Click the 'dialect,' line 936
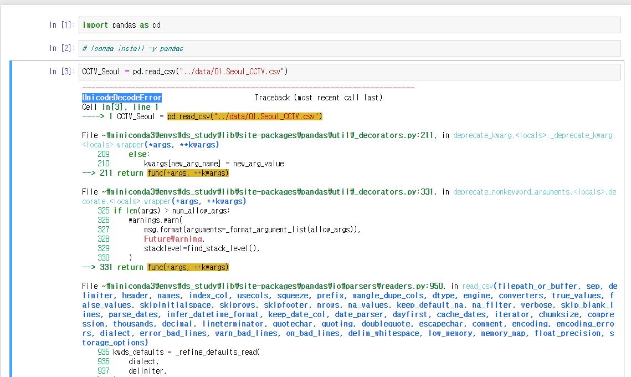Screen dimensions: 631x377 click(143, 361)
